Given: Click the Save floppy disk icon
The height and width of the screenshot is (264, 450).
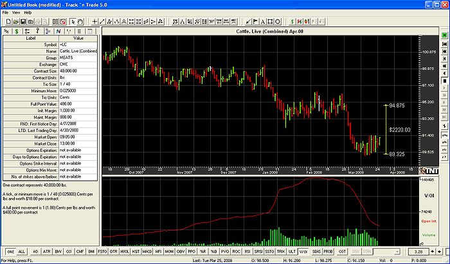Looking at the screenshot, I should click(x=23, y=21).
